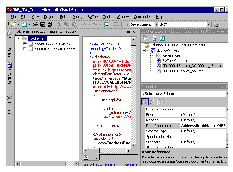Click Solution Explorer Show All Files icon
Screen dimensions: 233x172
coord(154,38)
